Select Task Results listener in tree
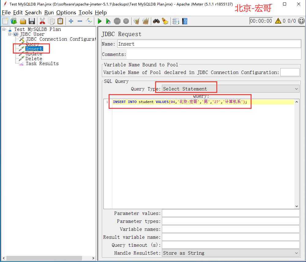 42,63
